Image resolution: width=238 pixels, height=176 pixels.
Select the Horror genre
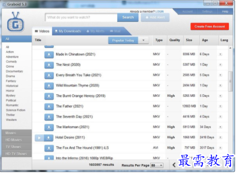[10, 90]
